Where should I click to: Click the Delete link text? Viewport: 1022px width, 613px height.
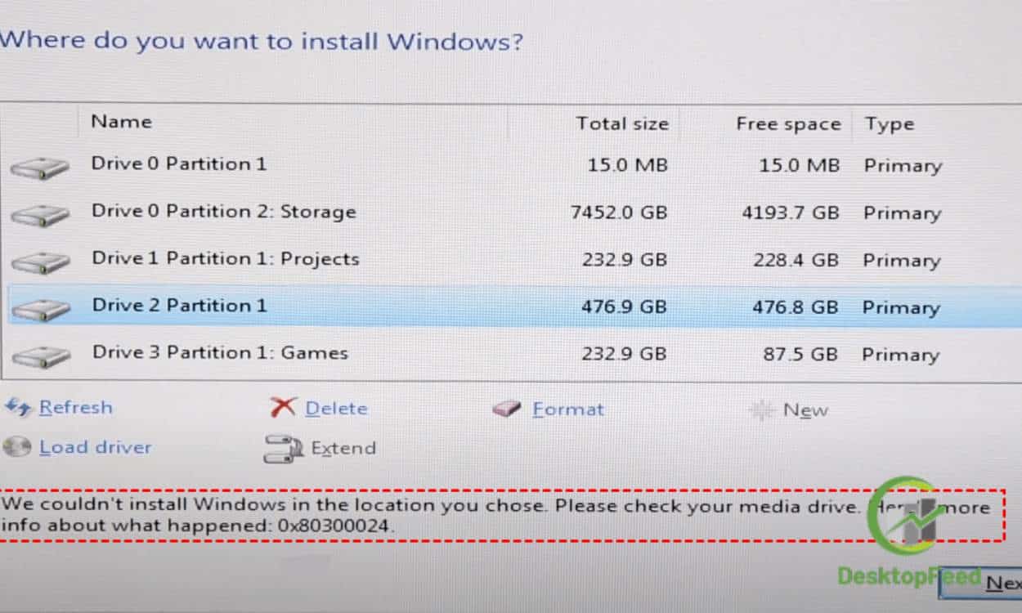[336, 408]
